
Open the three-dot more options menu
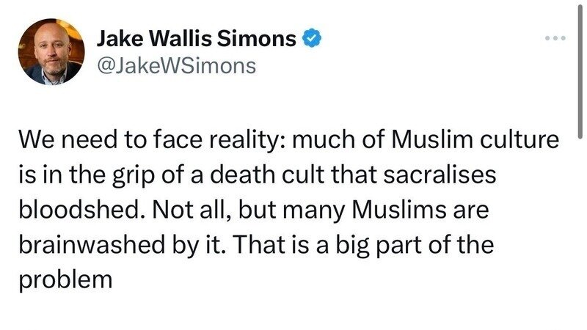[555, 38]
